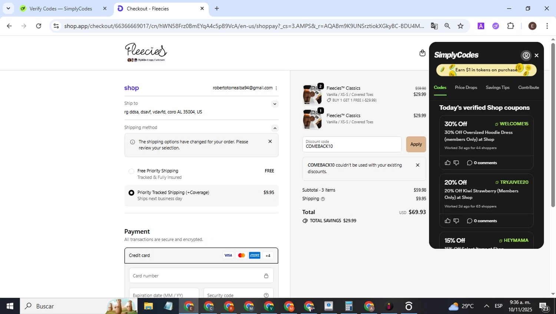Select the Credit card payment option
This screenshot has width=556, height=314.
(201, 255)
